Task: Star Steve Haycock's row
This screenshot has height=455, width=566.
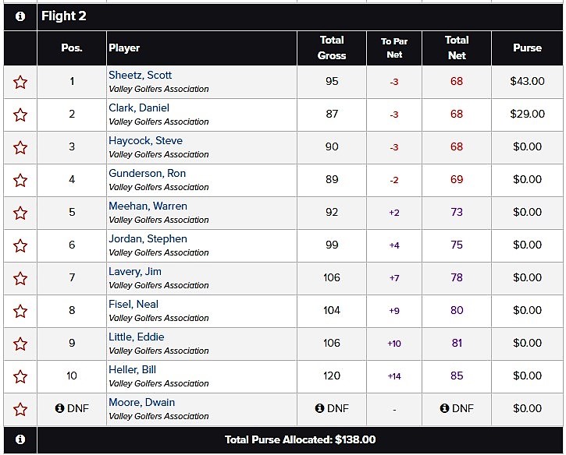Action: 20,147
